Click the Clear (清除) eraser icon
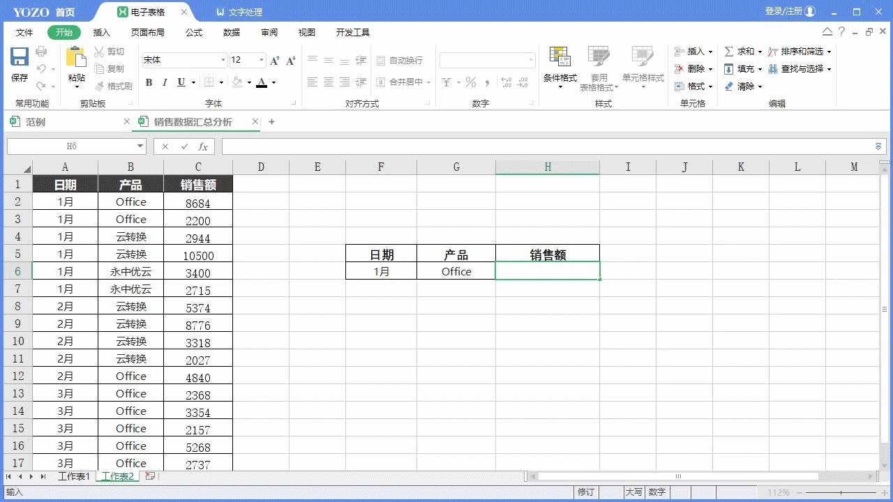 click(729, 86)
